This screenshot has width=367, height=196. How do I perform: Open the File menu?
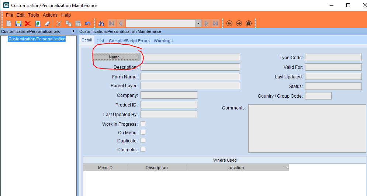[9, 15]
